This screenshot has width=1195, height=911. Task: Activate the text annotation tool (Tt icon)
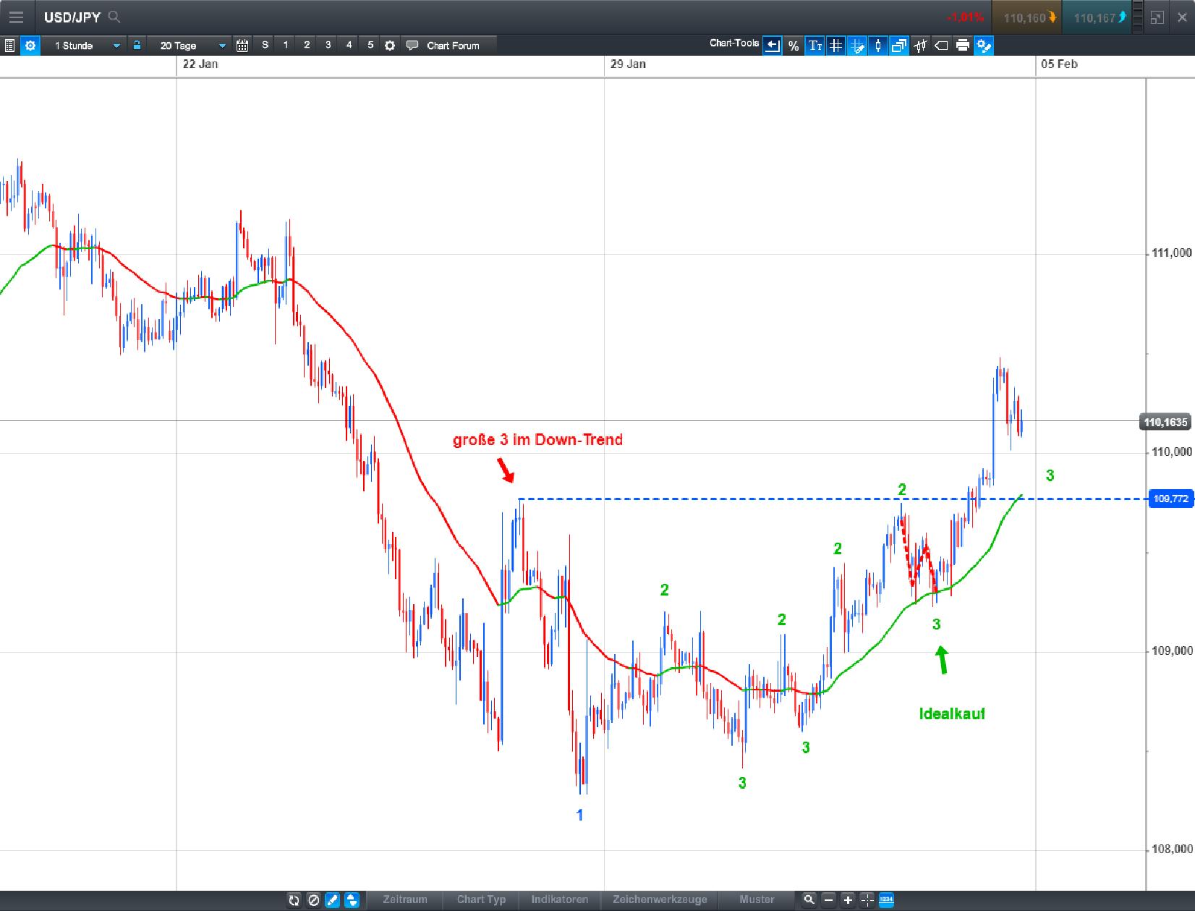tap(816, 46)
